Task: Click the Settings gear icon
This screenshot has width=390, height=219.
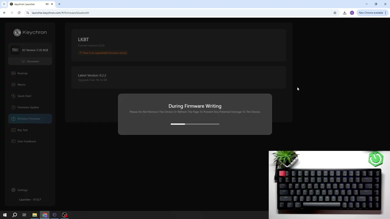Action: [x=13, y=190]
